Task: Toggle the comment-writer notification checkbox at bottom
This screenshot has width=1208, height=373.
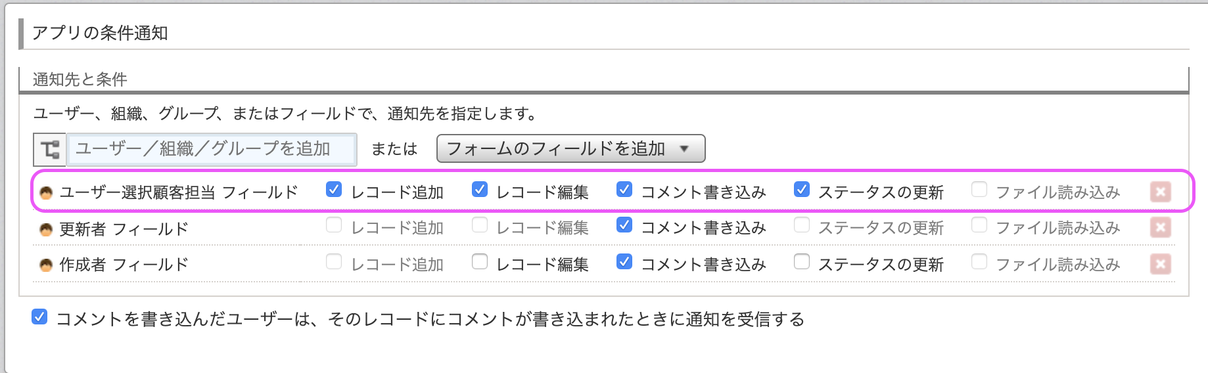Action: tap(39, 318)
